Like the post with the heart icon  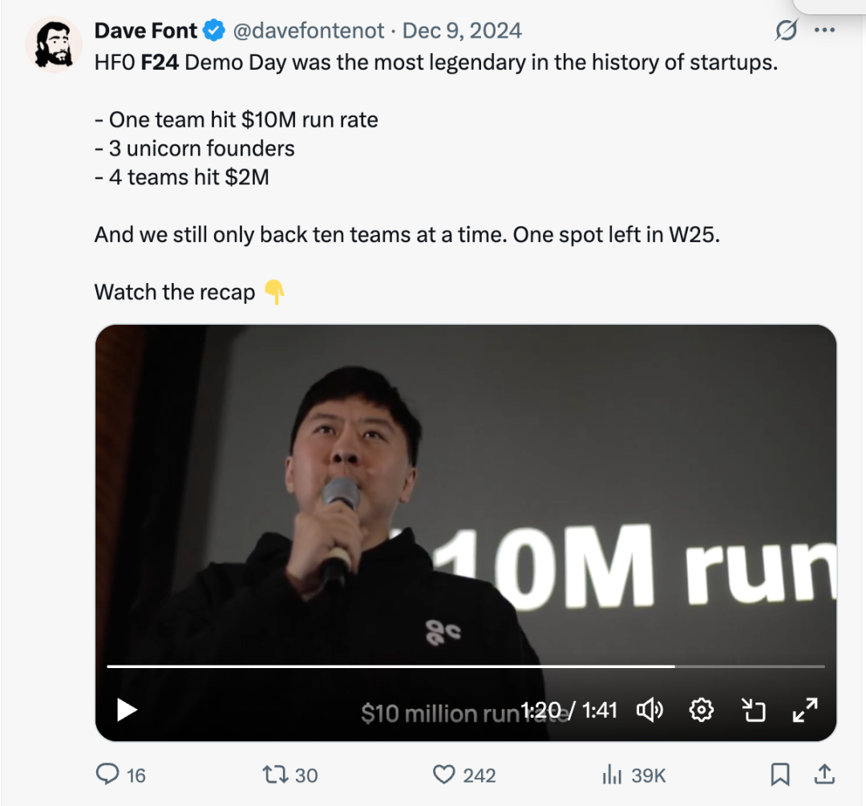tap(443, 775)
